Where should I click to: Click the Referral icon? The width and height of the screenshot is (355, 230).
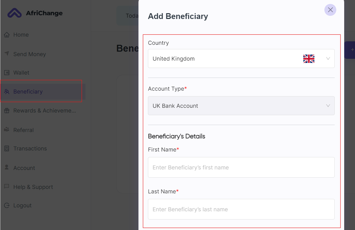click(x=7, y=129)
